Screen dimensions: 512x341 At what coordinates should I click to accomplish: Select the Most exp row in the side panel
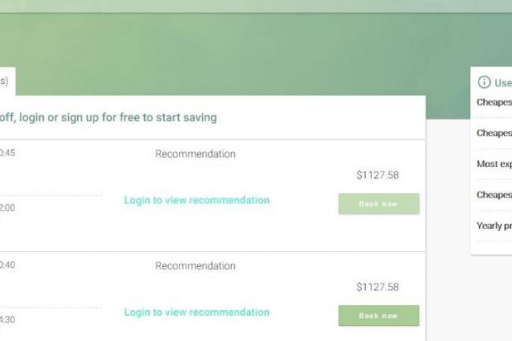(x=494, y=164)
